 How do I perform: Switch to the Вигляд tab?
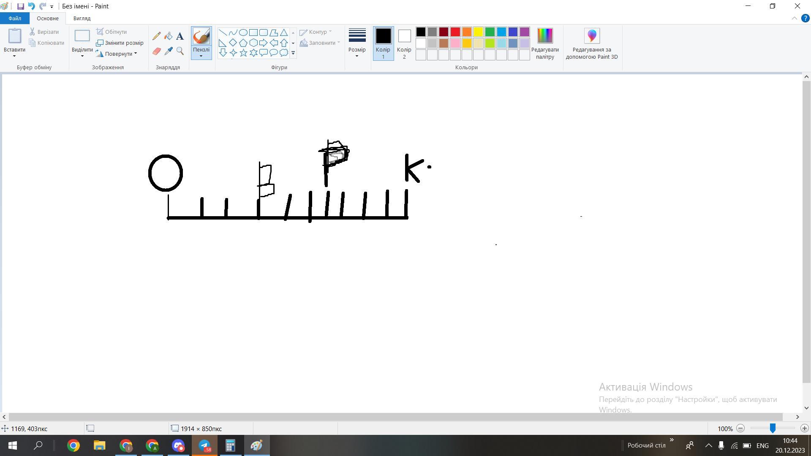point(82,18)
